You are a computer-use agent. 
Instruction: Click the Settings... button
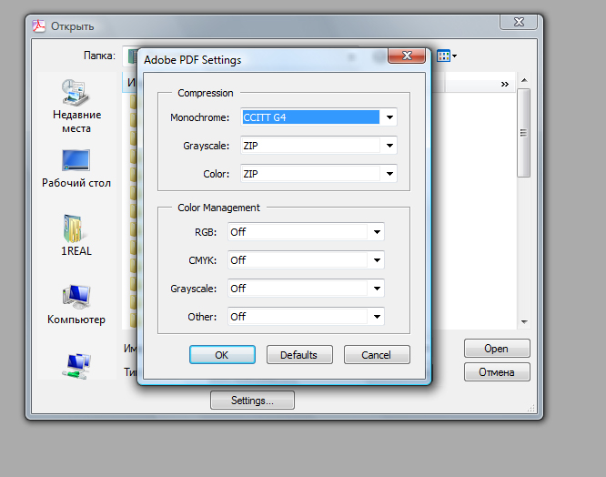point(252,400)
